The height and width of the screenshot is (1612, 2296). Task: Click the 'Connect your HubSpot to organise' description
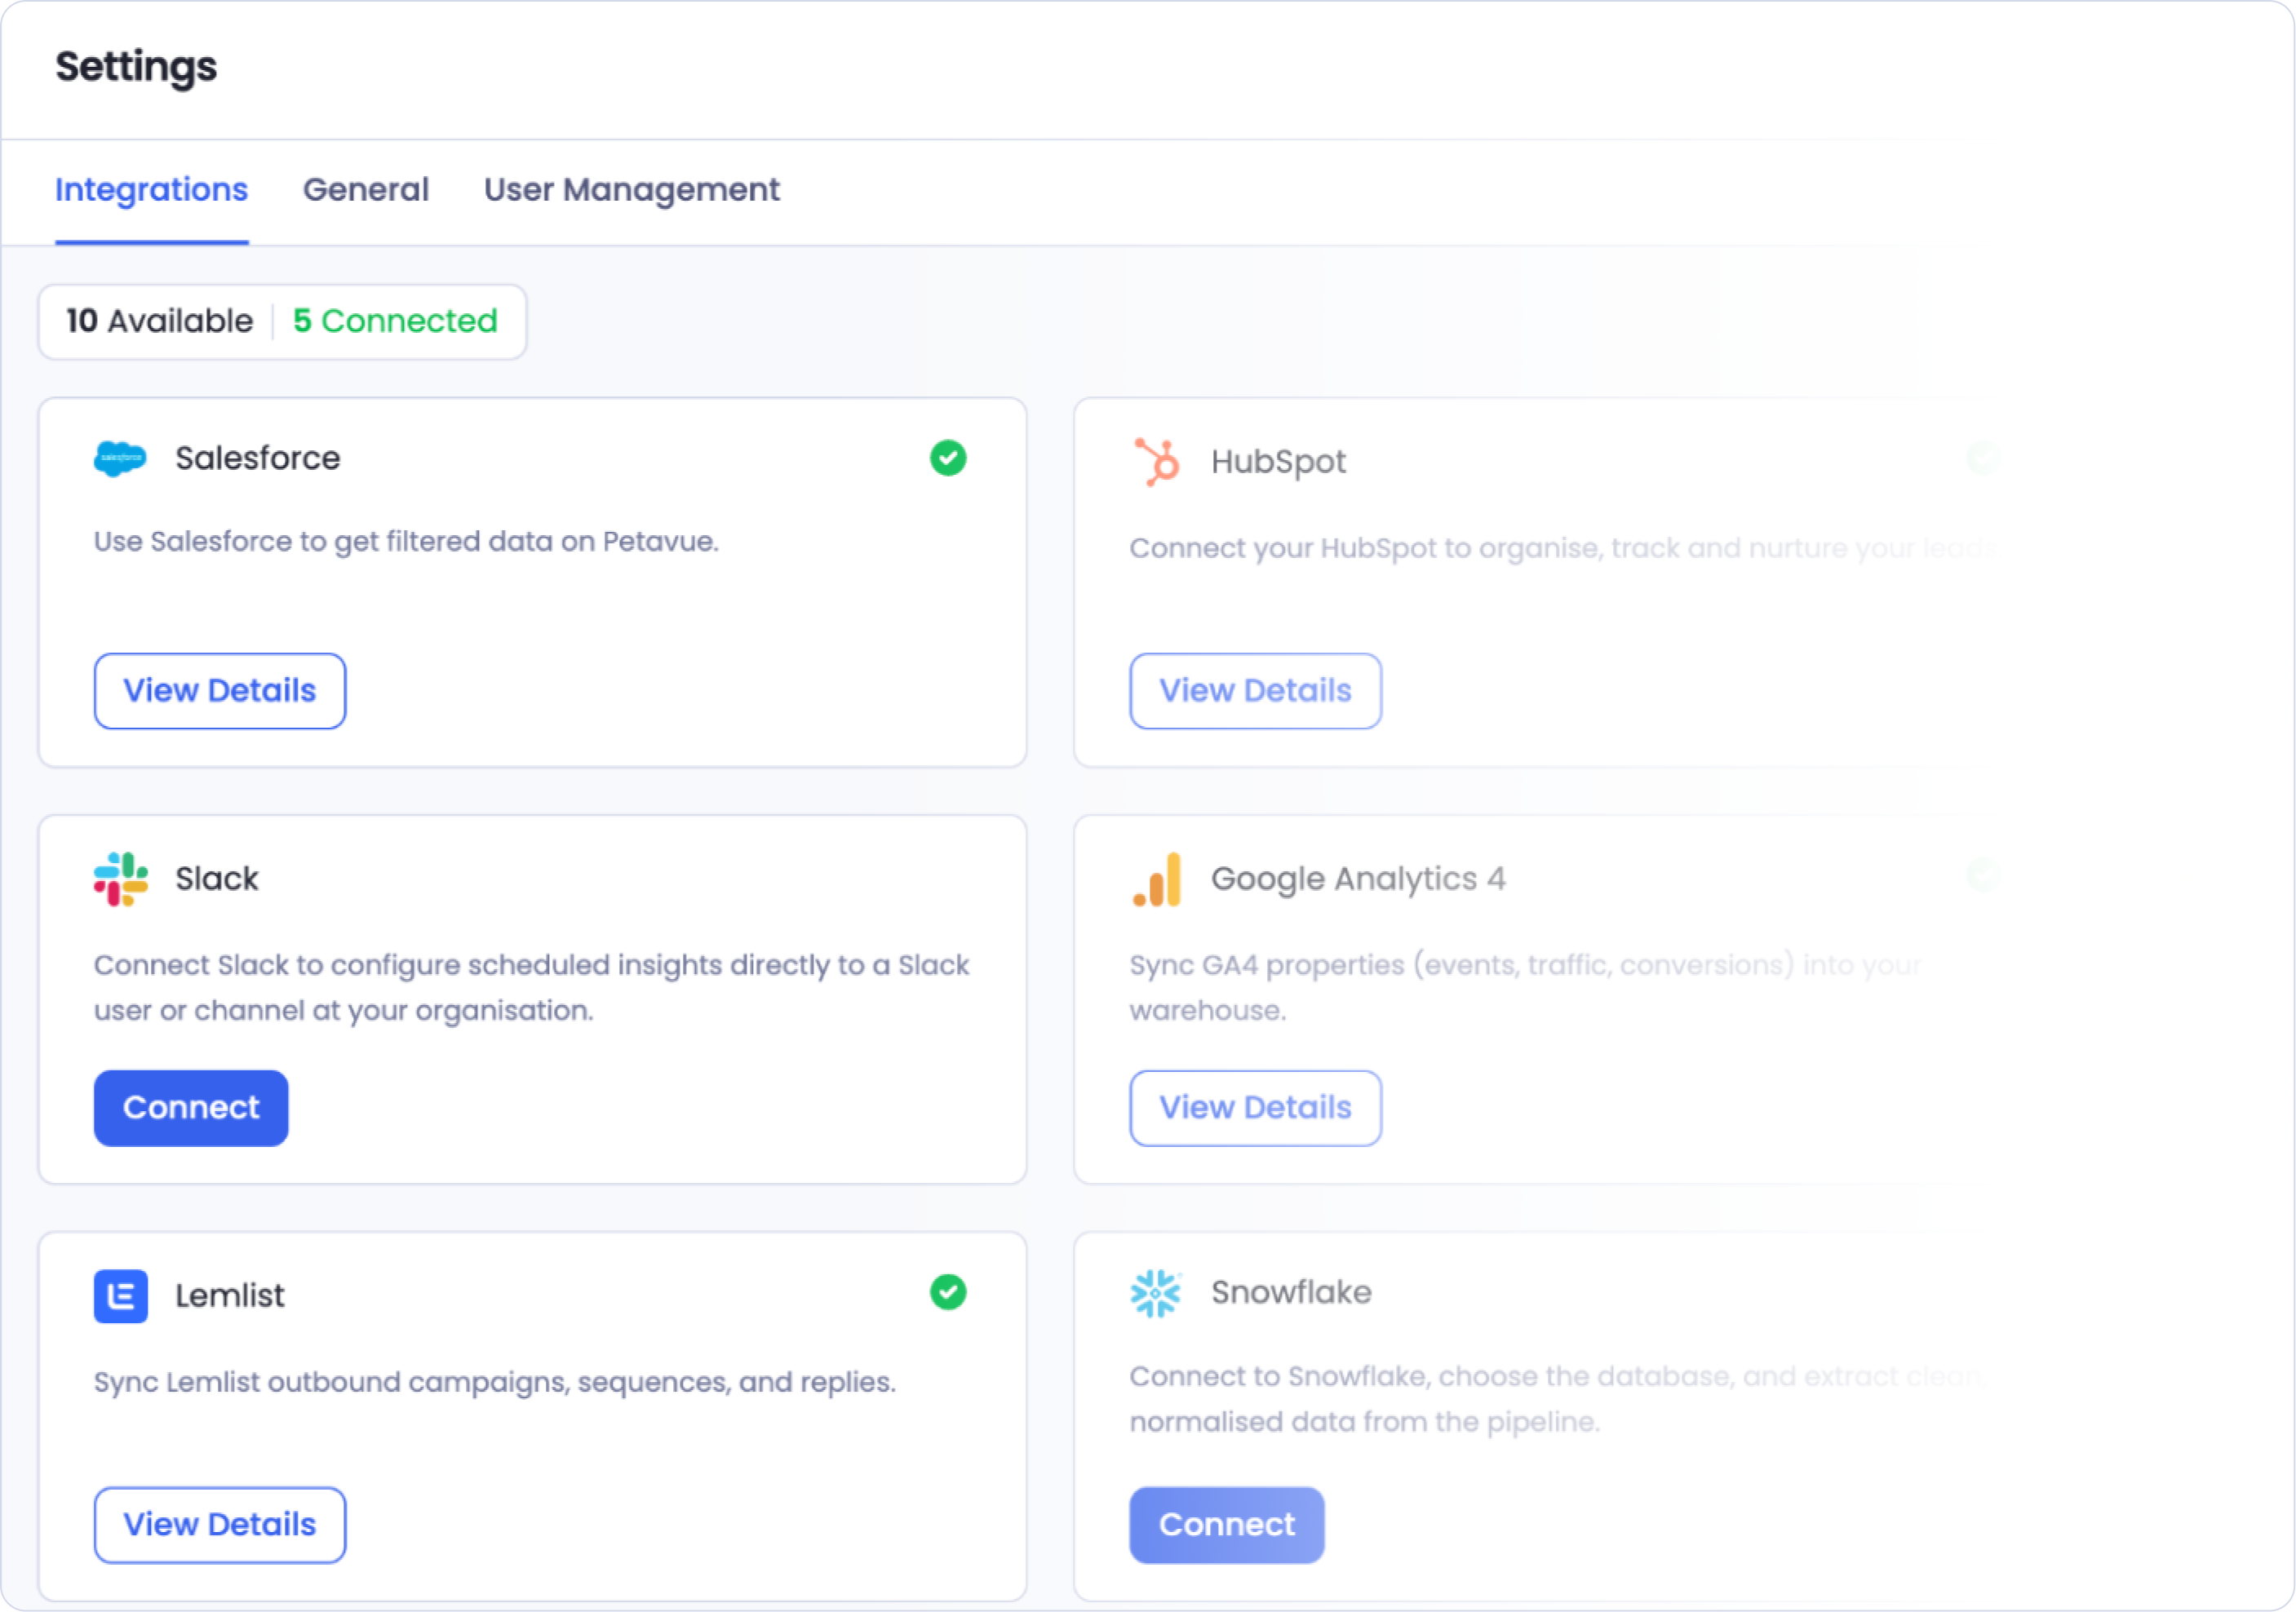pos(1562,549)
